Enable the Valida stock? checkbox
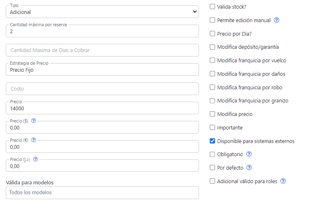Viewport: 314px width, 202px height. 212,7
